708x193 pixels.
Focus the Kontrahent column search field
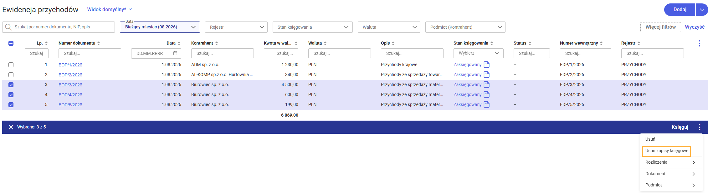tap(223, 53)
